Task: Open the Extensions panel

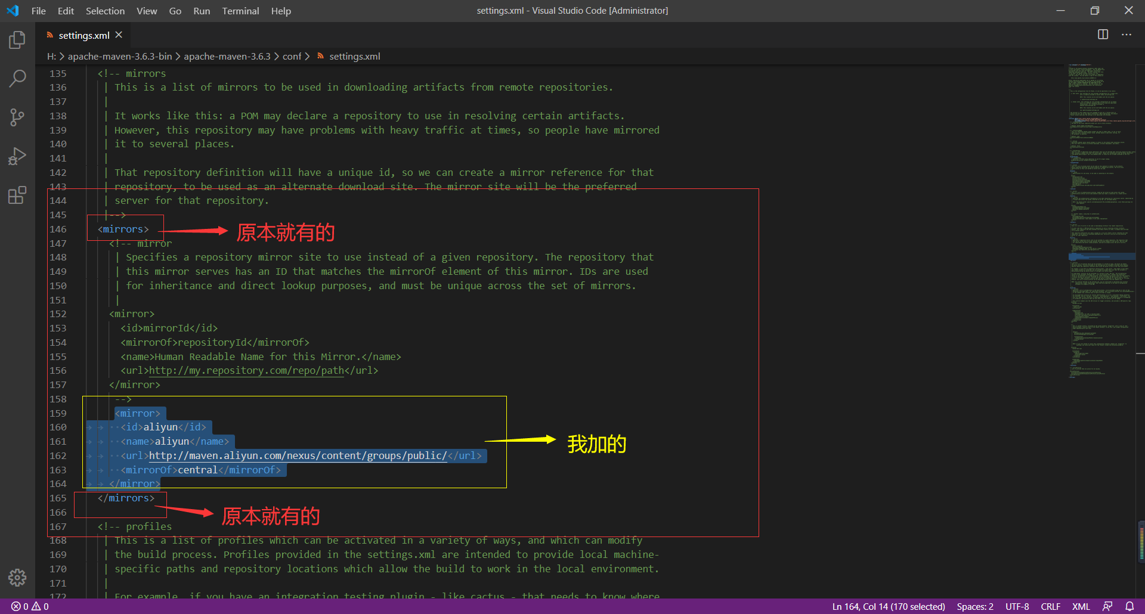Action: (17, 194)
